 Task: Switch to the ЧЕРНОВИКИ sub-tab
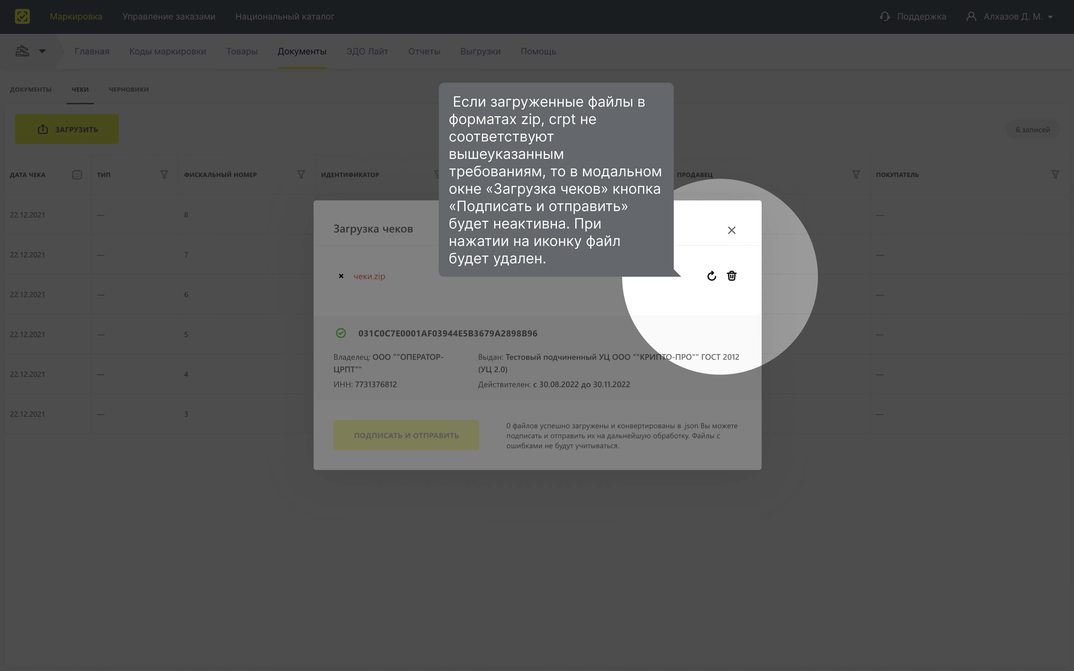coord(129,89)
